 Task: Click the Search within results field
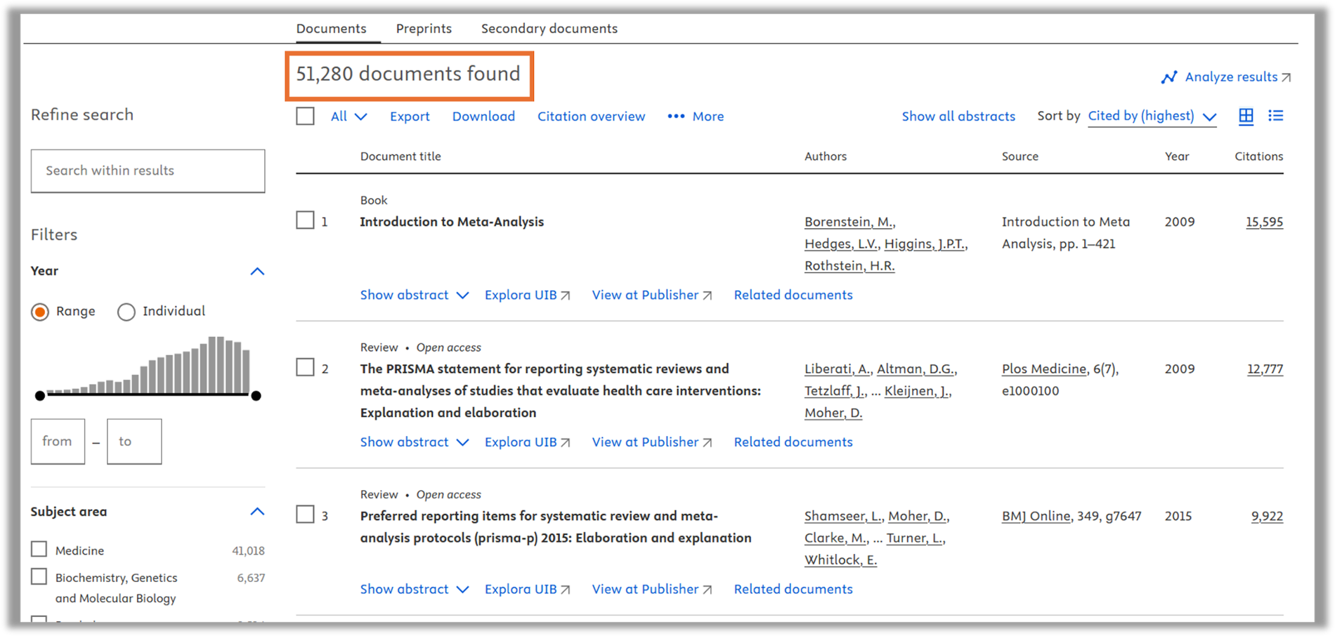148,171
